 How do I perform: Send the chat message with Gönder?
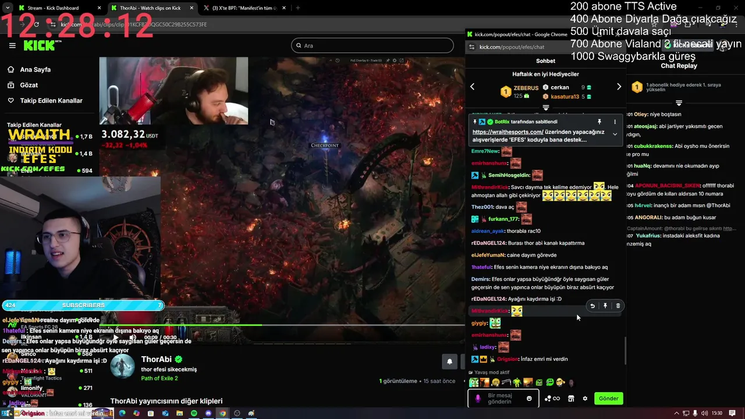point(609,399)
